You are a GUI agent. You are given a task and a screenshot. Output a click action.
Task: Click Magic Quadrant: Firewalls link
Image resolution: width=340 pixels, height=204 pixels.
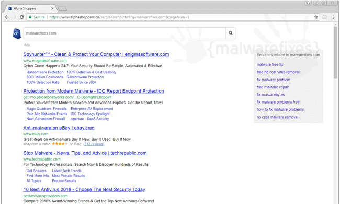tap(47, 109)
